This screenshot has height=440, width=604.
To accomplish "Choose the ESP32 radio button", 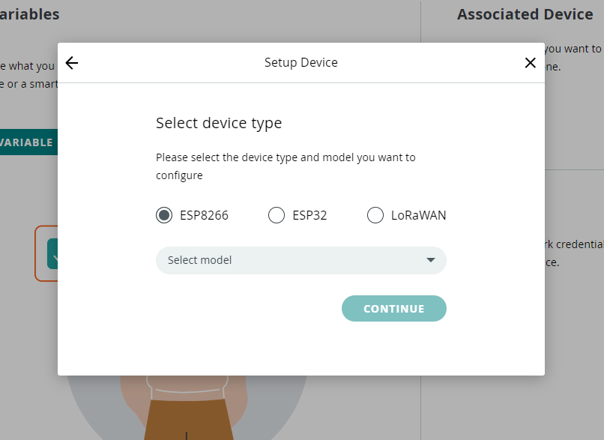I will click(x=277, y=216).
